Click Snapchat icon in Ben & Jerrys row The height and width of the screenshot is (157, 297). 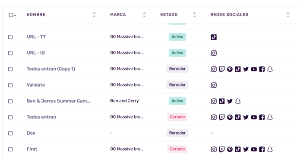[x=238, y=101]
